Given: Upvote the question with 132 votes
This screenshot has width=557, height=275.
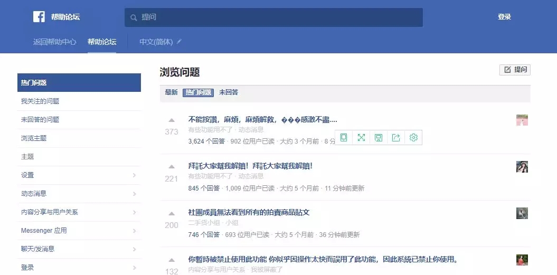Looking at the screenshot, I should pos(172,260).
